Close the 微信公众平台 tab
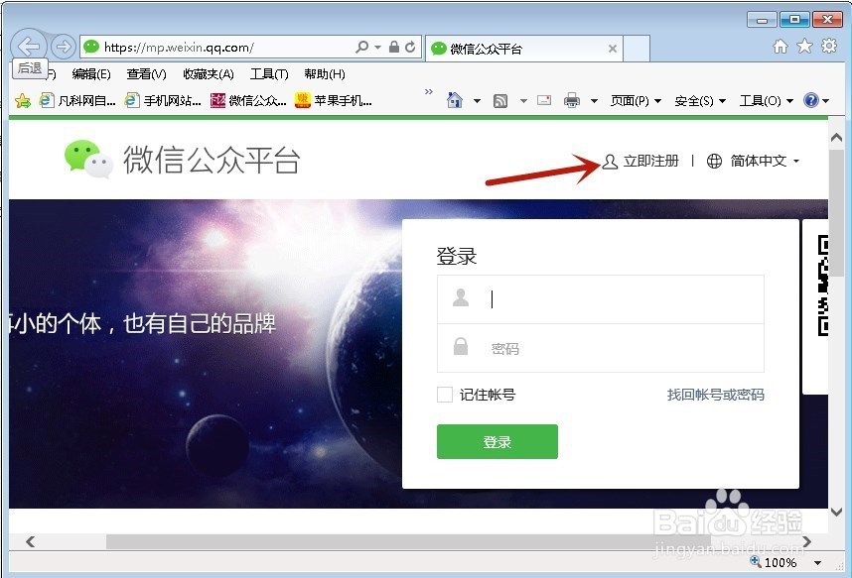852x578 pixels. 613,49
